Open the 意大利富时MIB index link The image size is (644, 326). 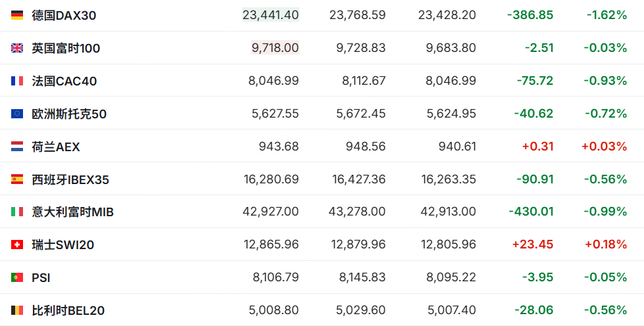point(72,212)
